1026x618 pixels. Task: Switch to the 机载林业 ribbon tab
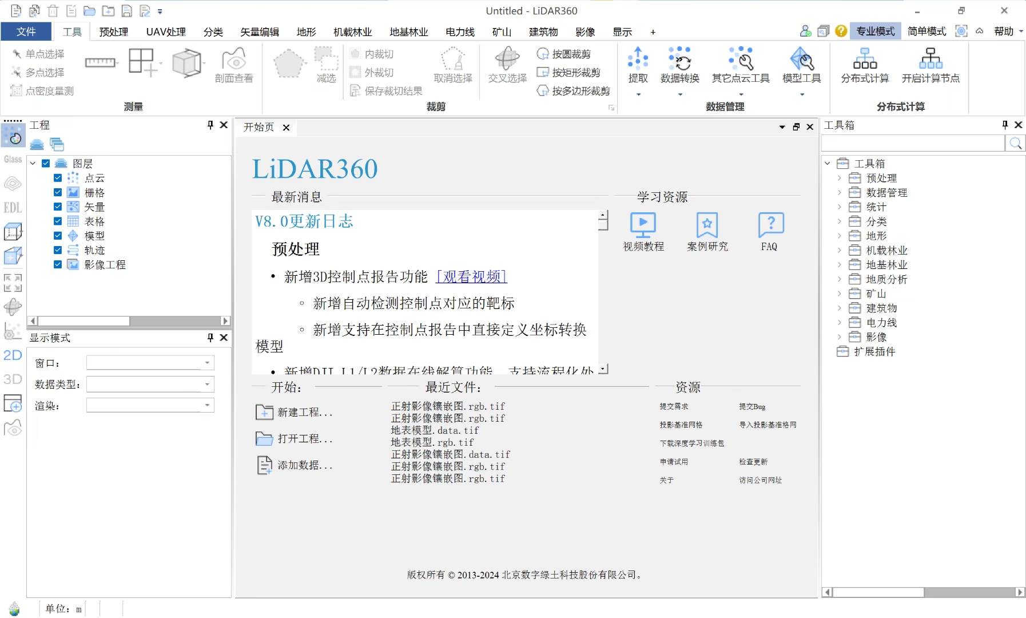[352, 32]
